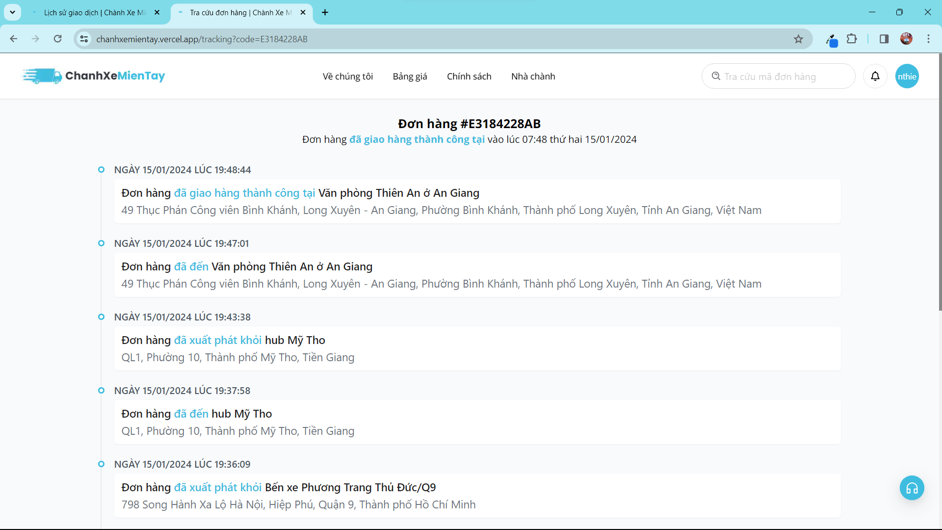Click the reload page icon
This screenshot has width=942, height=530.
[x=58, y=39]
